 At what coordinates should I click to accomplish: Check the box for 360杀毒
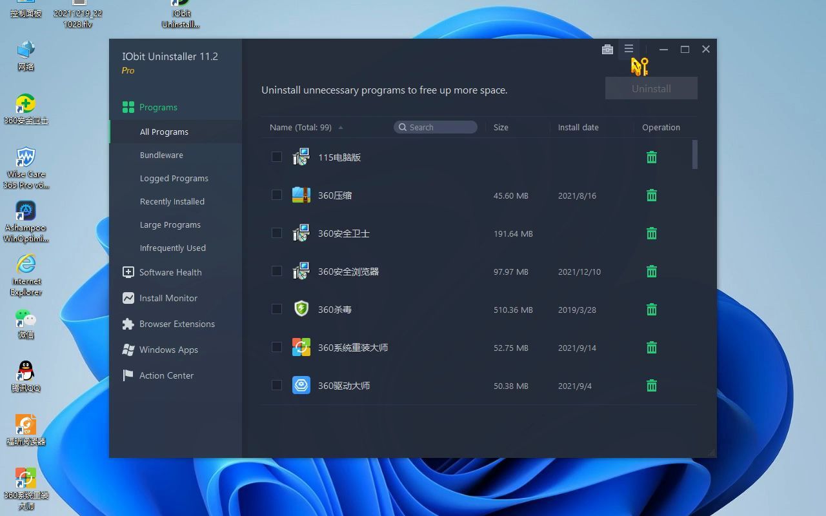tap(277, 309)
